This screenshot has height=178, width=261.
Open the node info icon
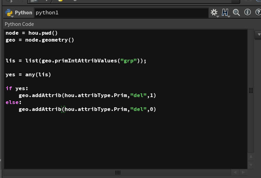pos(248,12)
